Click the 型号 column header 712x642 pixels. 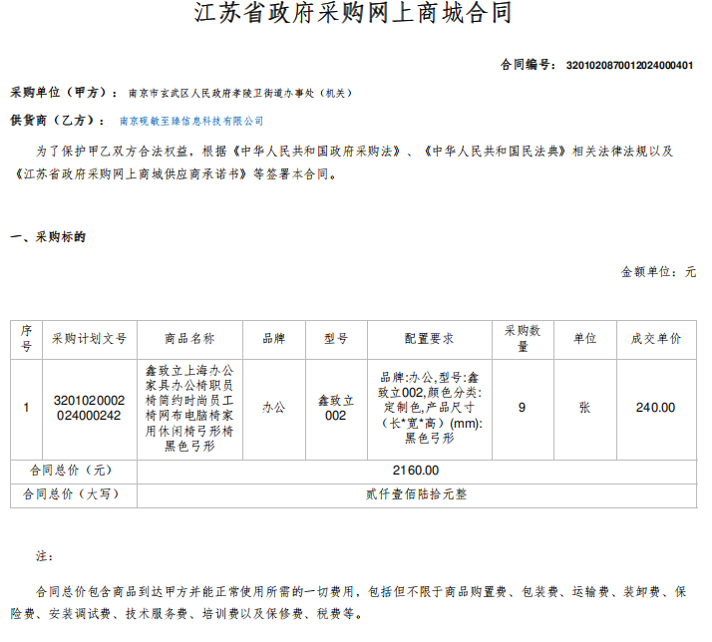tap(335, 339)
